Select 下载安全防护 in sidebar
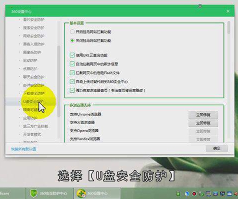Screen dimensions: 238x199 coord(33,93)
